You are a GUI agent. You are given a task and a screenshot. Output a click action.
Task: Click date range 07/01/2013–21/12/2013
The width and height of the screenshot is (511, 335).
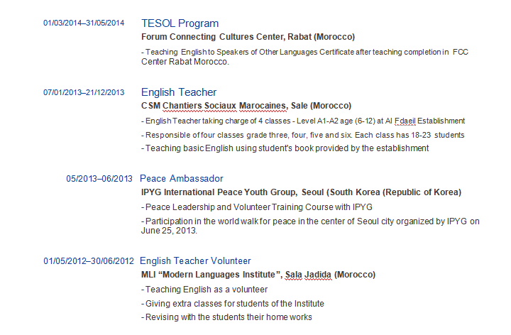pyautogui.click(x=84, y=92)
